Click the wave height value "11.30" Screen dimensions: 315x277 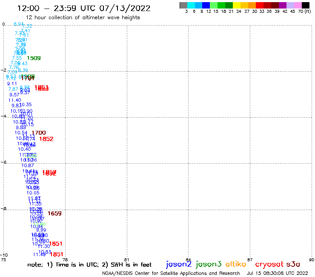tap(44, 246)
